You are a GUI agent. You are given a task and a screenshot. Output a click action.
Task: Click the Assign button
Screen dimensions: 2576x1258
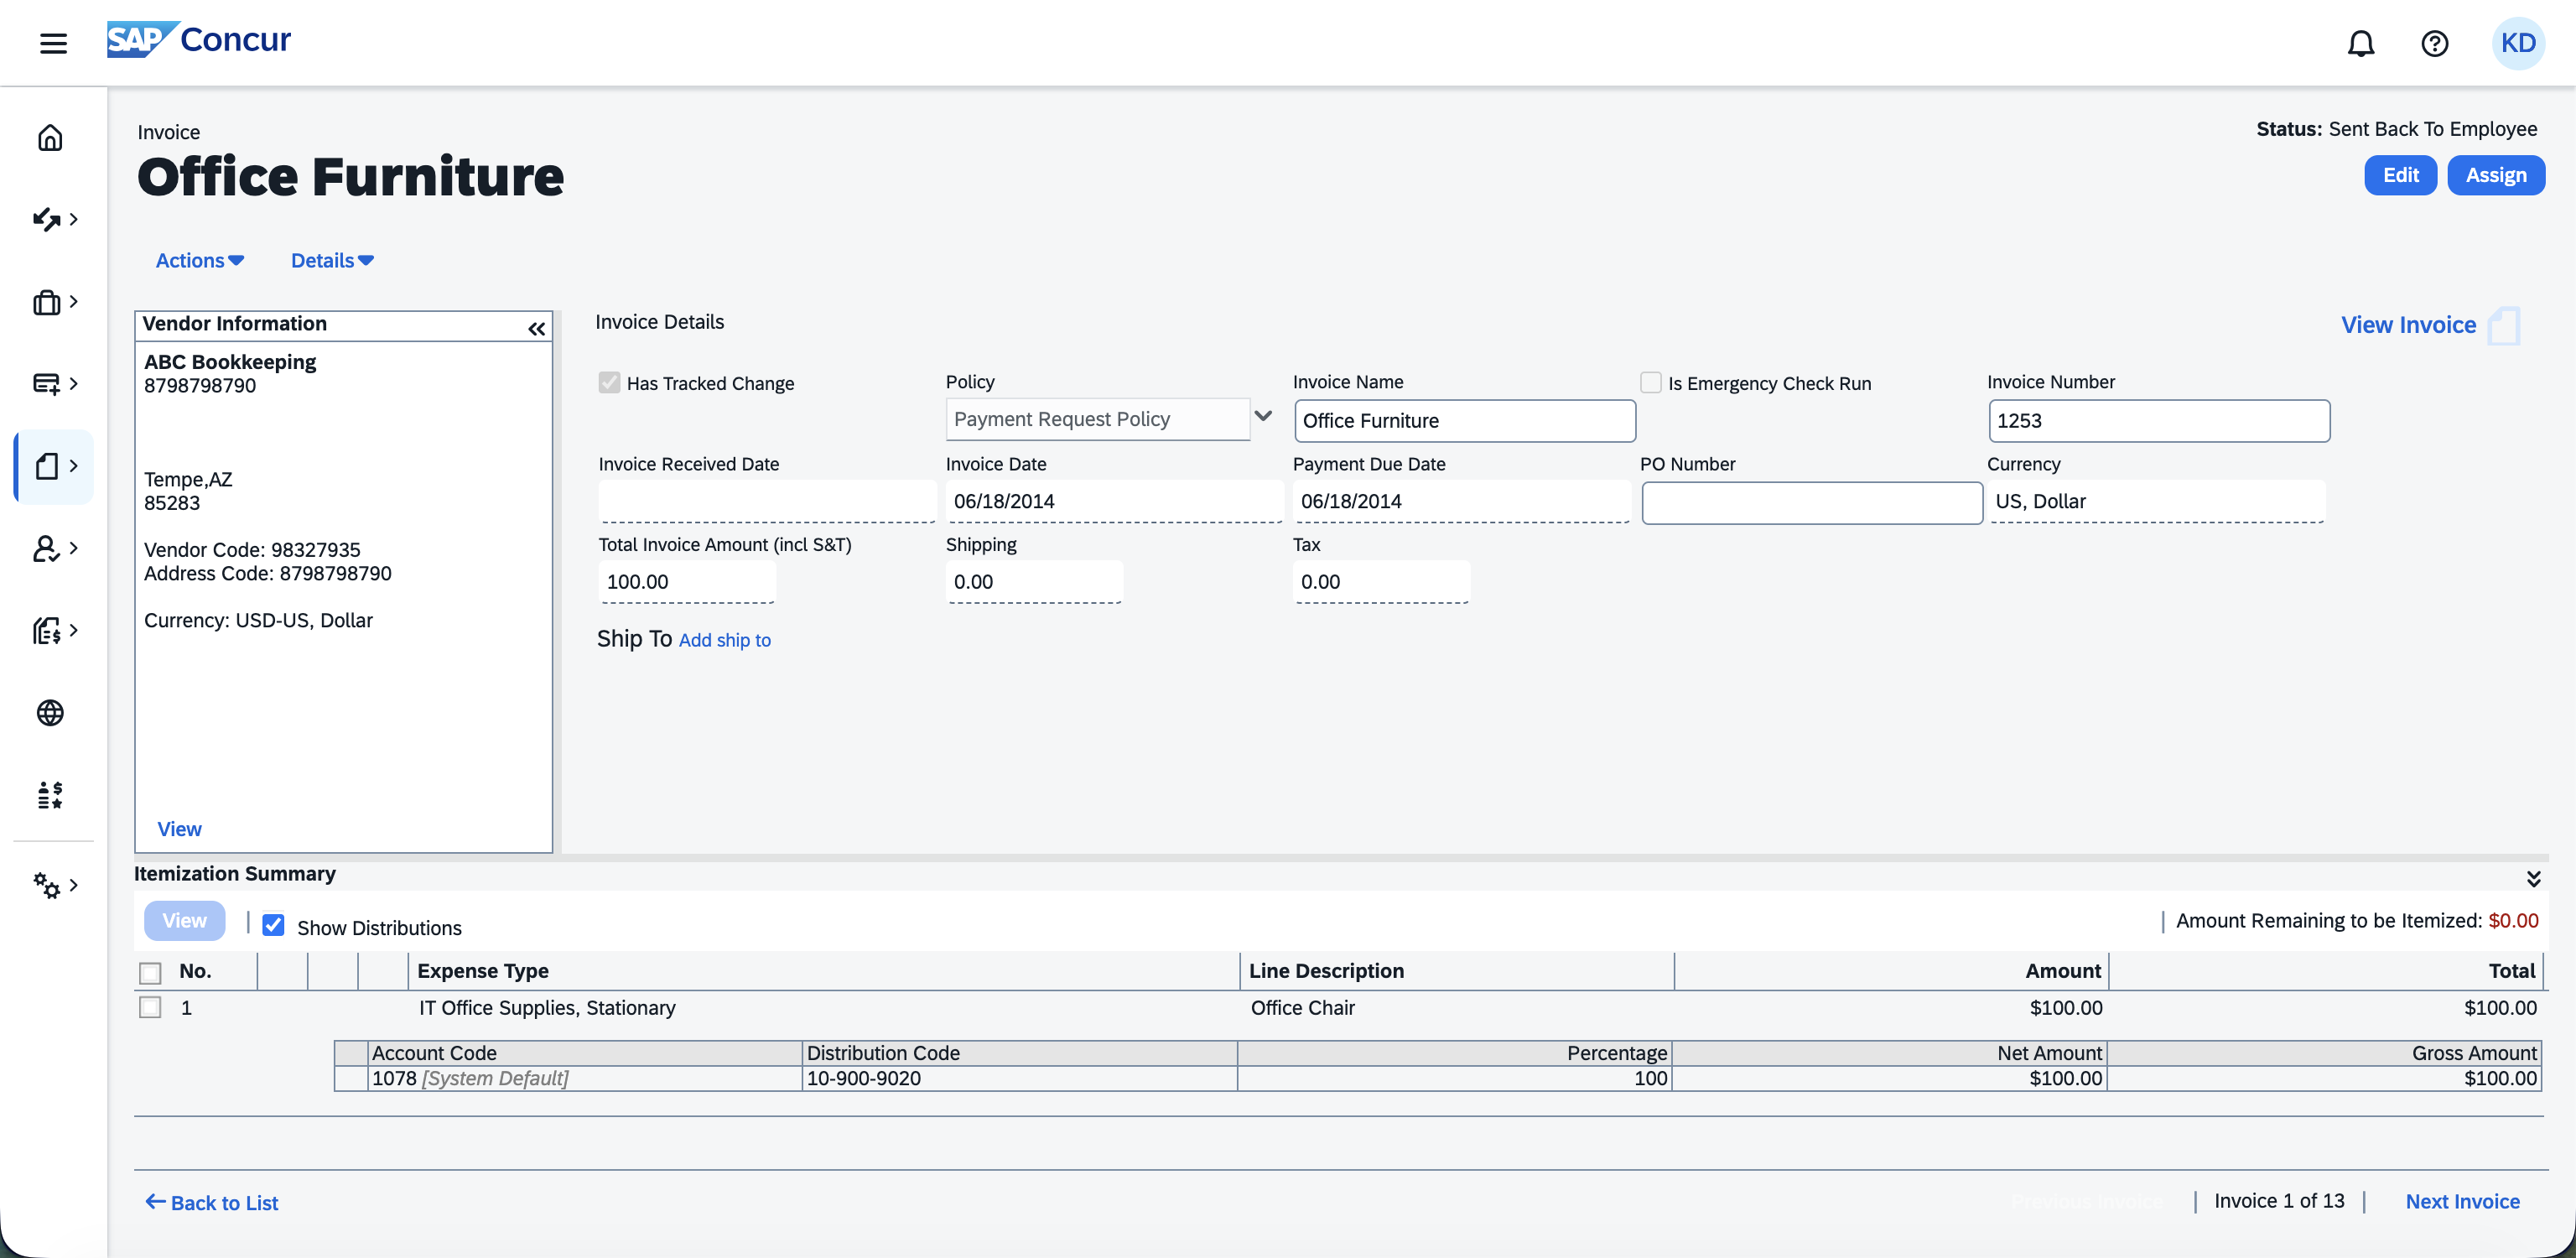tap(2496, 175)
